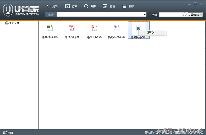The width and height of the screenshot is (206, 135).
Task: Click the refresh (刷新) circular arrow icon
Action: (x=86, y=6)
